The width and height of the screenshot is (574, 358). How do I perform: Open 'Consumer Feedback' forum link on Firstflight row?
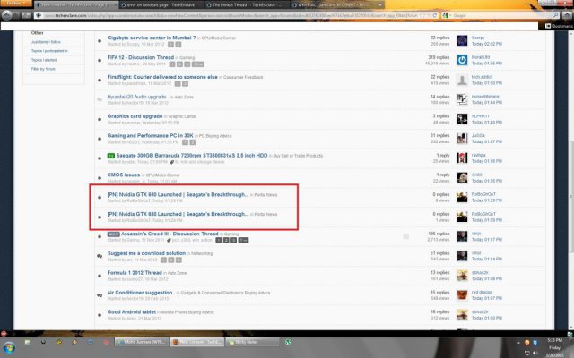point(243,78)
